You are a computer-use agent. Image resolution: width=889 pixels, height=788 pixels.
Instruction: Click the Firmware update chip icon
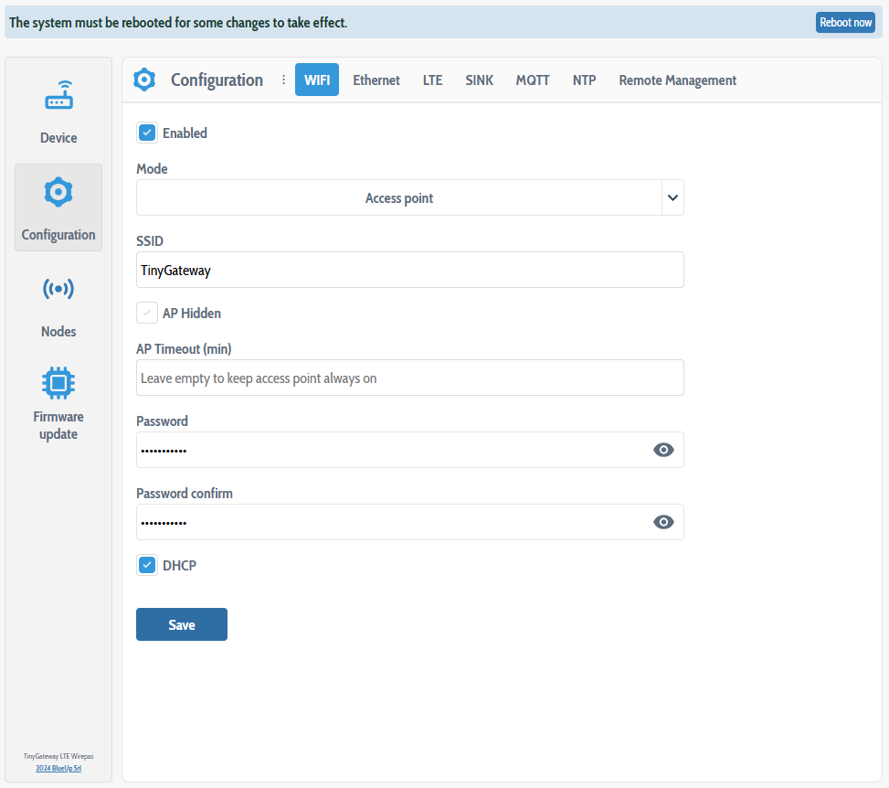[58, 382]
